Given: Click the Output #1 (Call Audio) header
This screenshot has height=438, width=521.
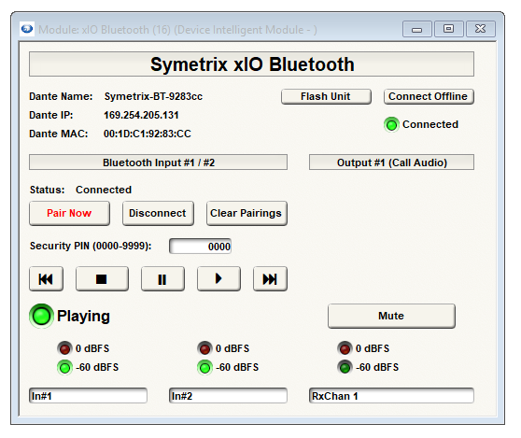Looking at the screenshot, I should tap(391, 162).
